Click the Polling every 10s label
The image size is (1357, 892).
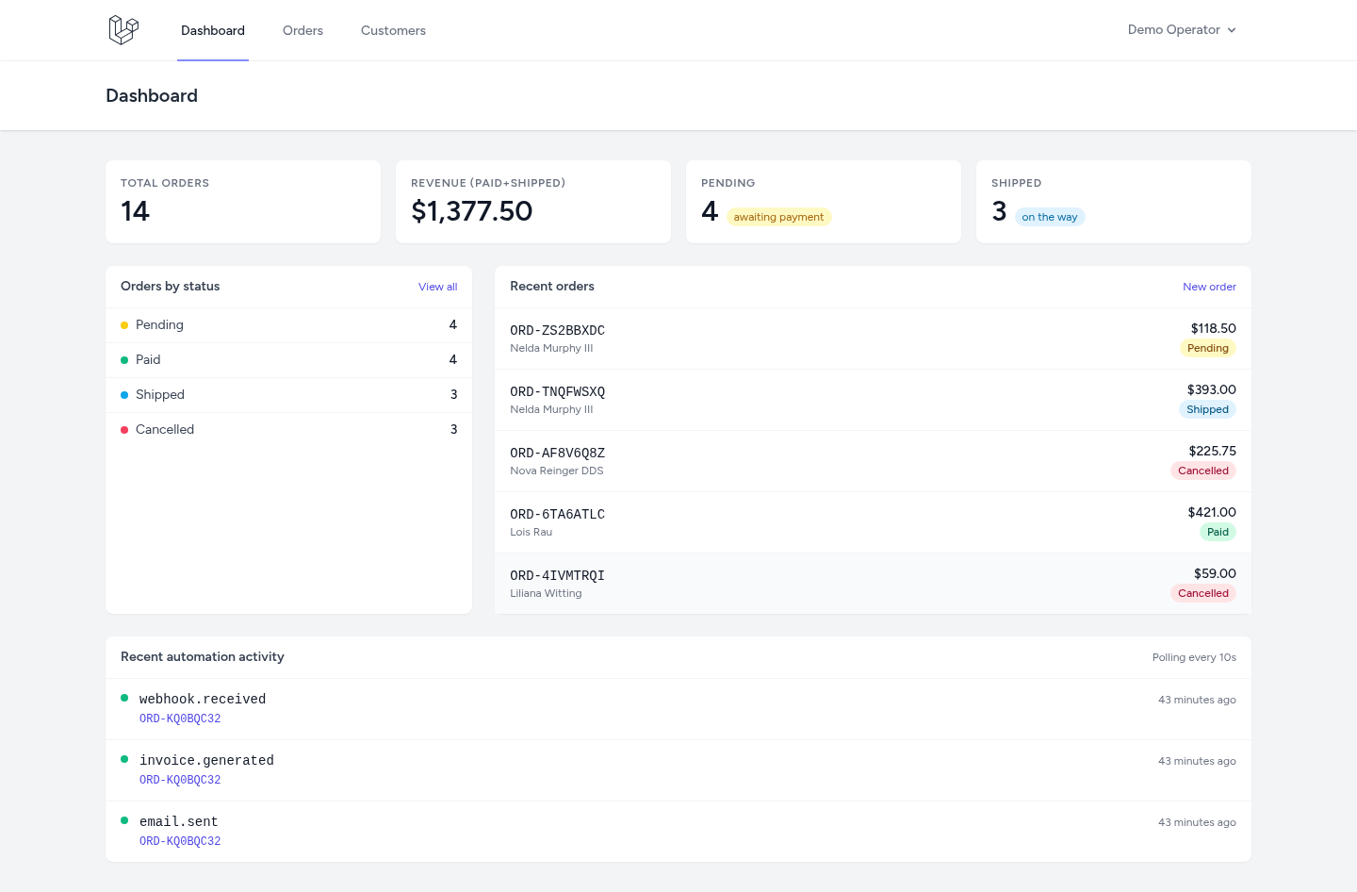click(1194, 657)
